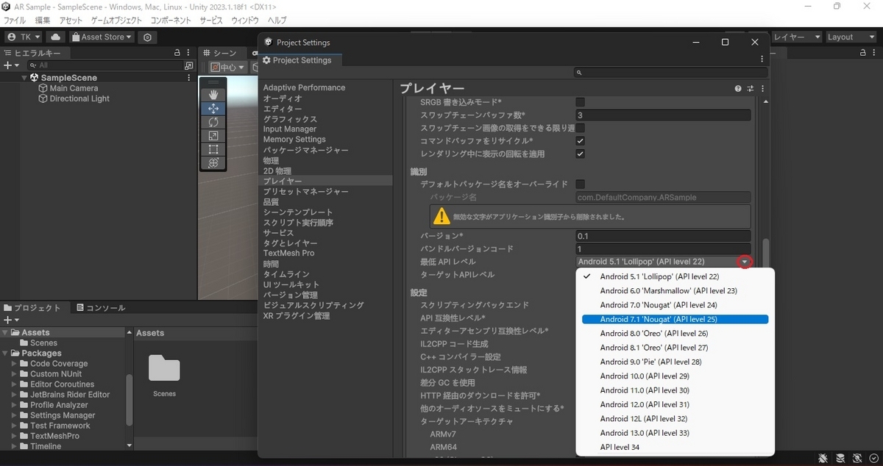Open Player settings preset sliders icon
Image resolution: width=883 pixels, height=466 pixels.
751,88
